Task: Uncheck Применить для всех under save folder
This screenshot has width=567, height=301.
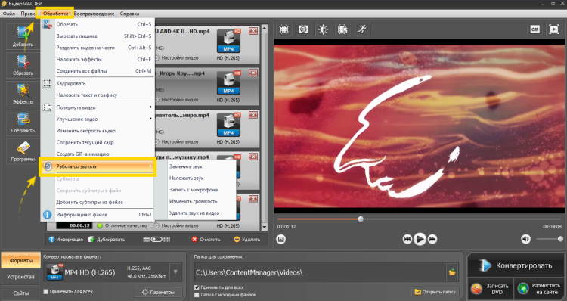Action: pyautogui.click(x=197, y=287)
